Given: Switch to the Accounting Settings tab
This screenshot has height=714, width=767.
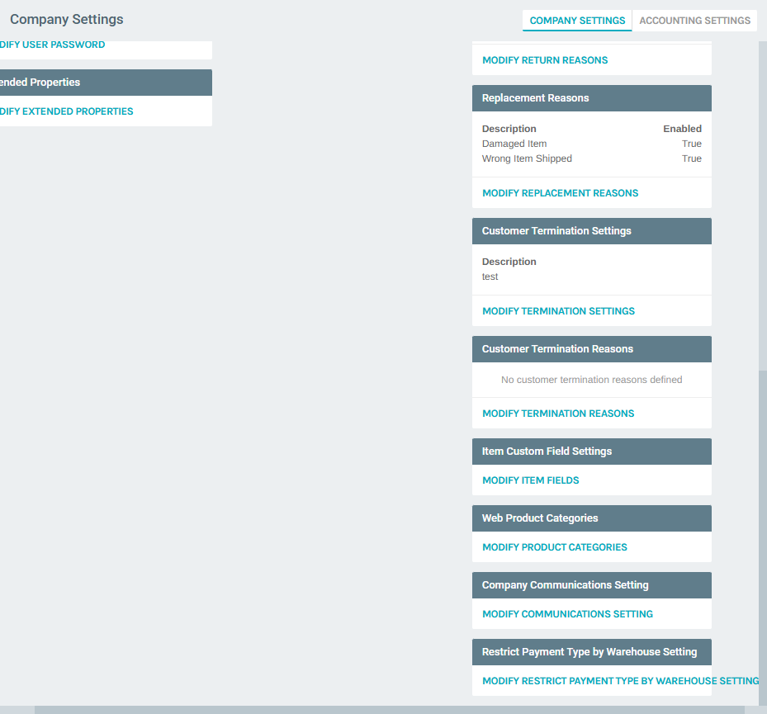Looking at the screenshot, I should pyautogui.click(x=694, y=20).
